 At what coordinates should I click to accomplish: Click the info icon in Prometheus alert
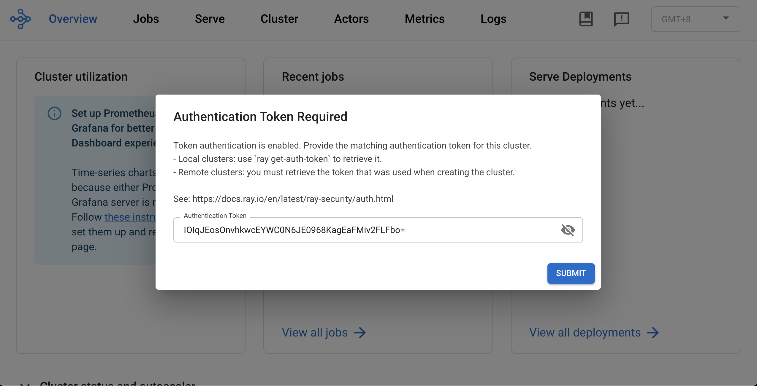point(55,113)
